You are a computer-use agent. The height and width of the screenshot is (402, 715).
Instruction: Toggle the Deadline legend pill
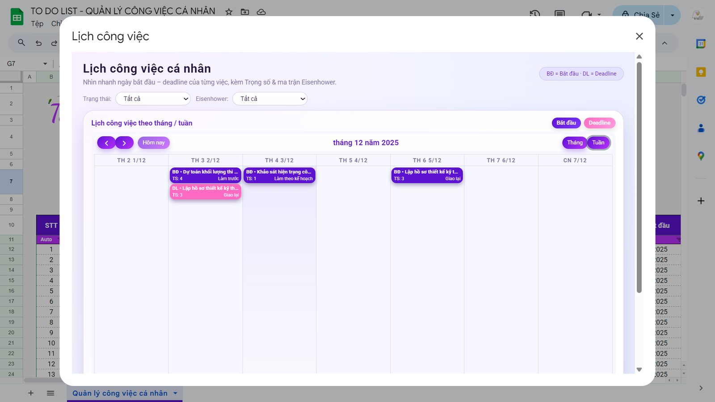pyautogui.click(x=600, y=123)
